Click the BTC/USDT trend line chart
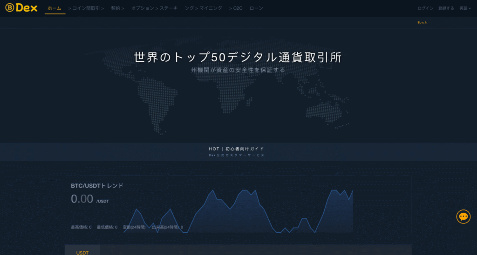Image resolution: width=477 pixels, height=255 pixels. point(238,211)
